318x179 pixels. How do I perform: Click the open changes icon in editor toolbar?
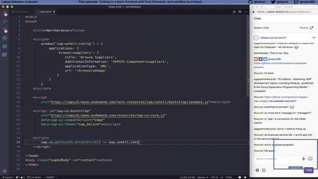[234, 12]
